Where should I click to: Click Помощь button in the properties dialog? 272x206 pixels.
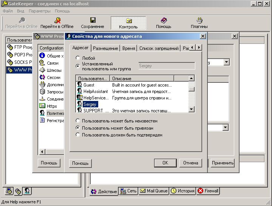coord(80,163)
